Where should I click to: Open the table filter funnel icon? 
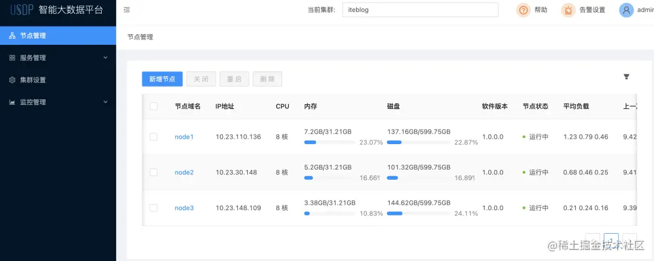(626, 77)
